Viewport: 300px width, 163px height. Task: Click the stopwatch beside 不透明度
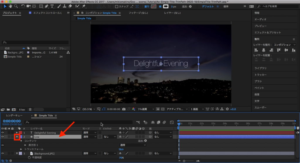point(29,157)
